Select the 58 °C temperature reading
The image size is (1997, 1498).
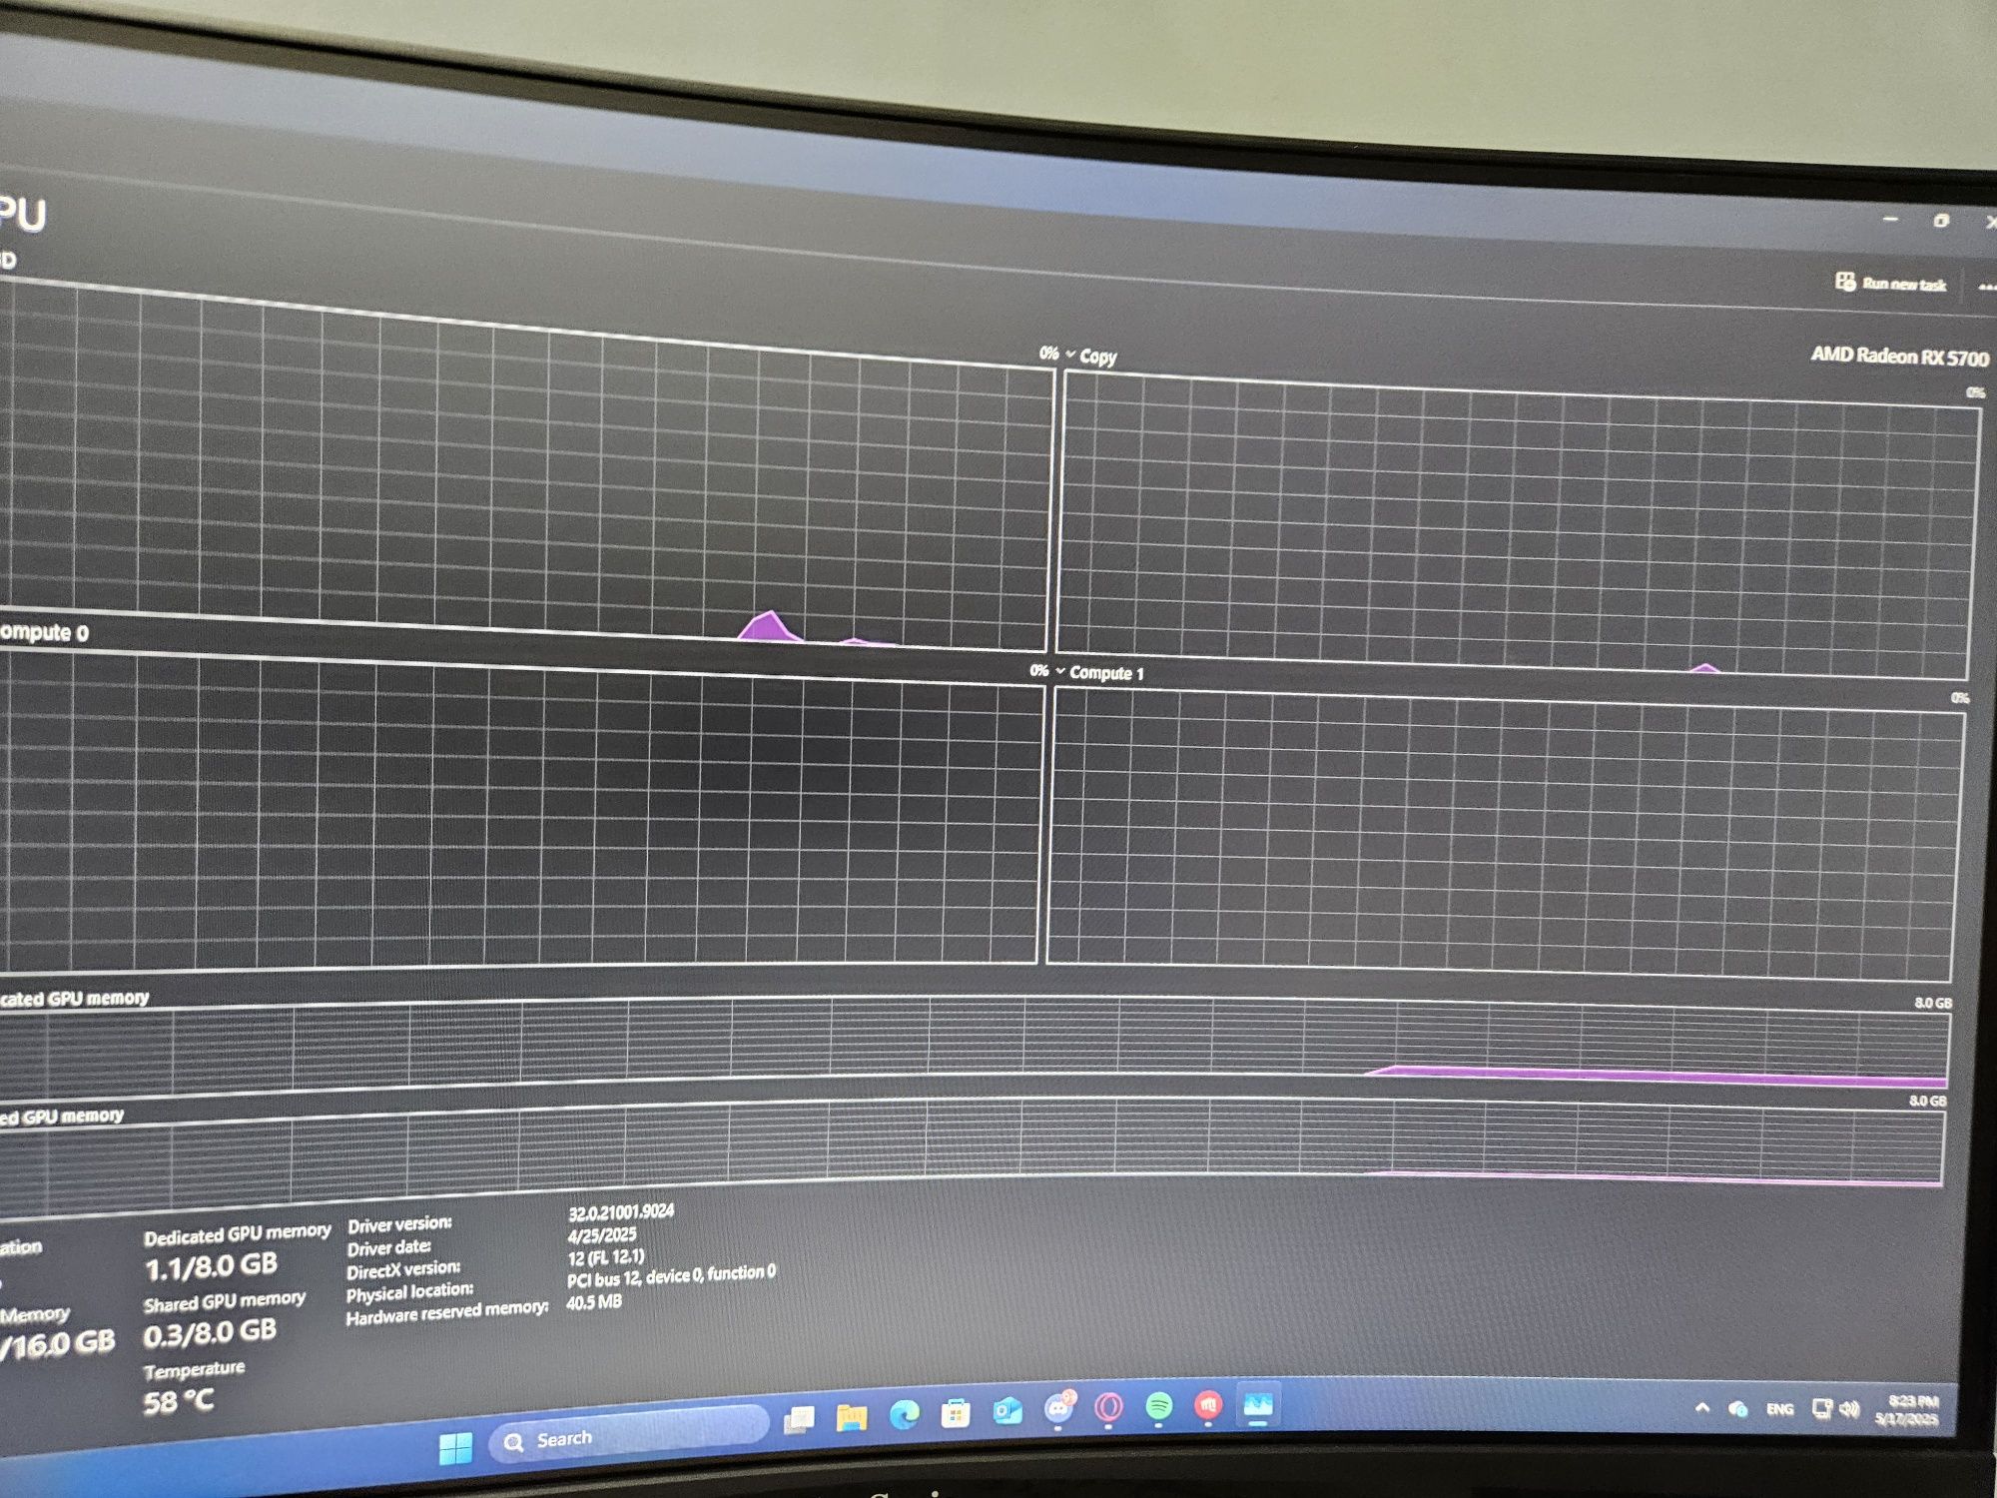[178, 1401]
